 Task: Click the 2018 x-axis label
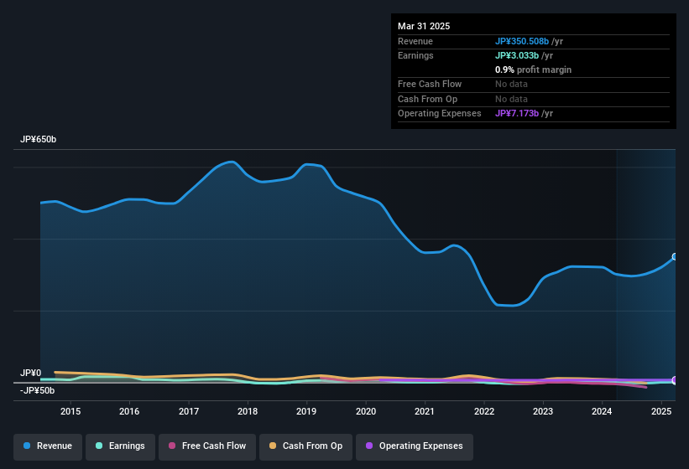248,411
